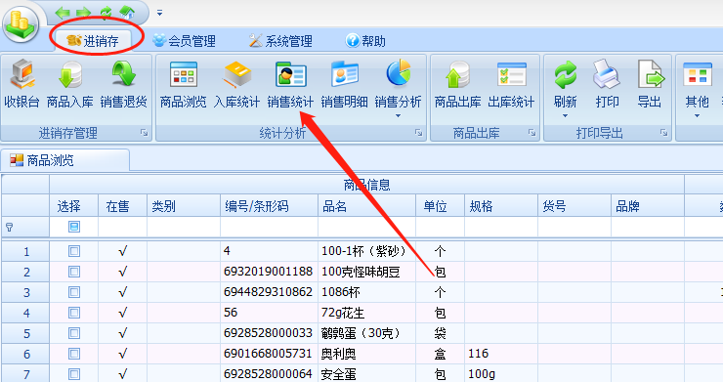
Task: Expand the 刷新 dropdown arrow
Action: 566,116
